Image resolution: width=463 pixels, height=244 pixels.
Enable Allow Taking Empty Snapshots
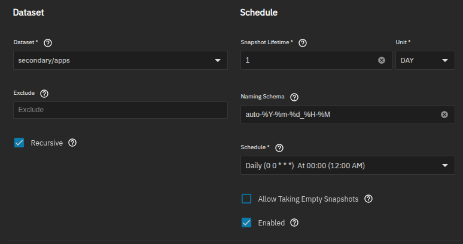coord(246,199)
